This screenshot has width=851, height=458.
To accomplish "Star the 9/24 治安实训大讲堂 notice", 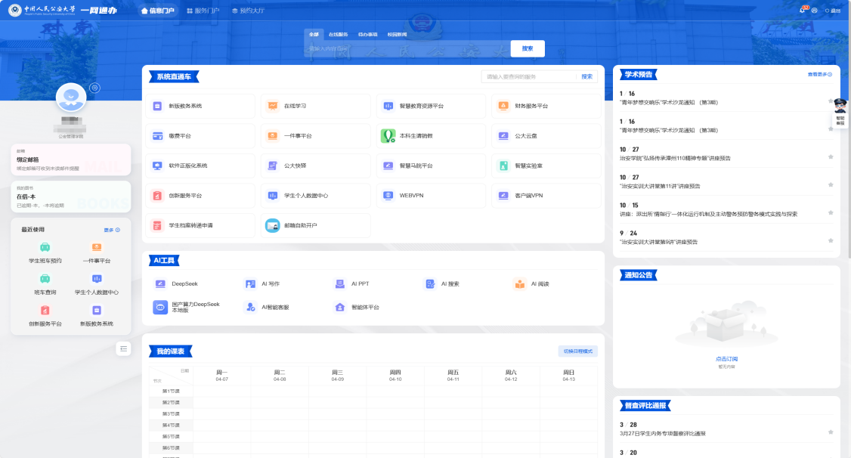I will click(831, 240).
